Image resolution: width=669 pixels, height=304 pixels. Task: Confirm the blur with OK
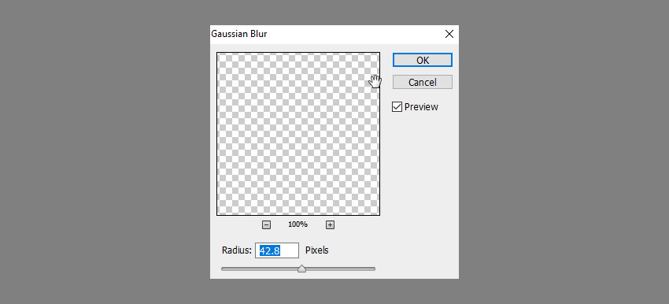423,60
